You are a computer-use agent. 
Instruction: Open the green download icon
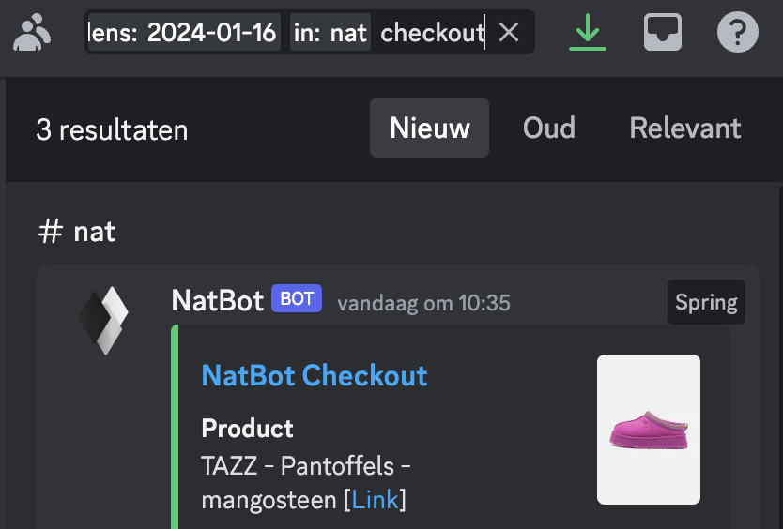pyautogui.click(x=588, y=33)
